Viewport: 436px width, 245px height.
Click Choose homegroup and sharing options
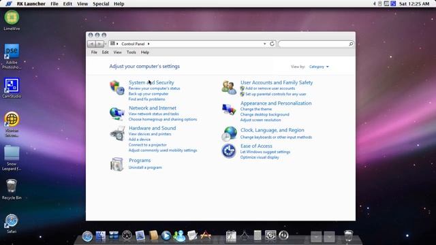tap(163, 119)
